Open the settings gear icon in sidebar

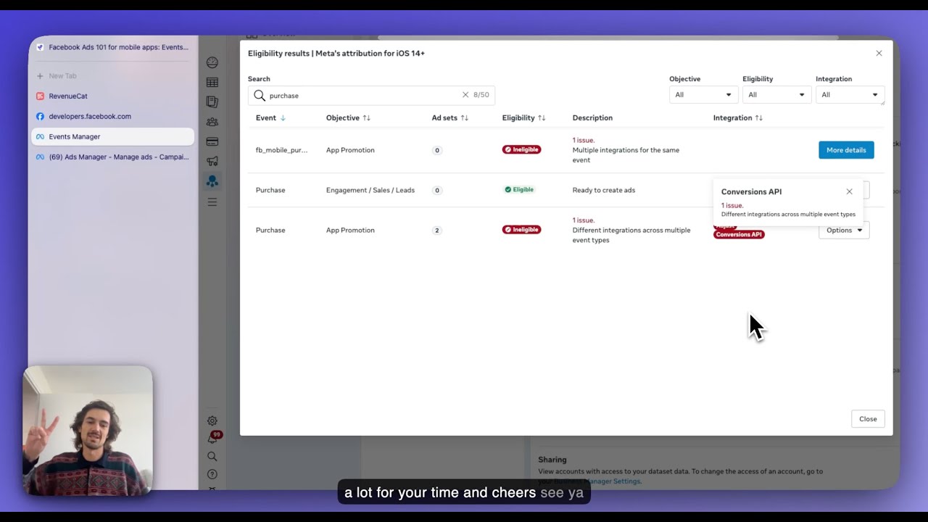(x=212, y=420)
